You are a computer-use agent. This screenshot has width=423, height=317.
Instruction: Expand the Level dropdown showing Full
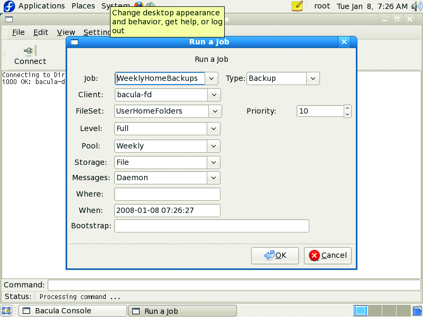(x=214, y=128)
